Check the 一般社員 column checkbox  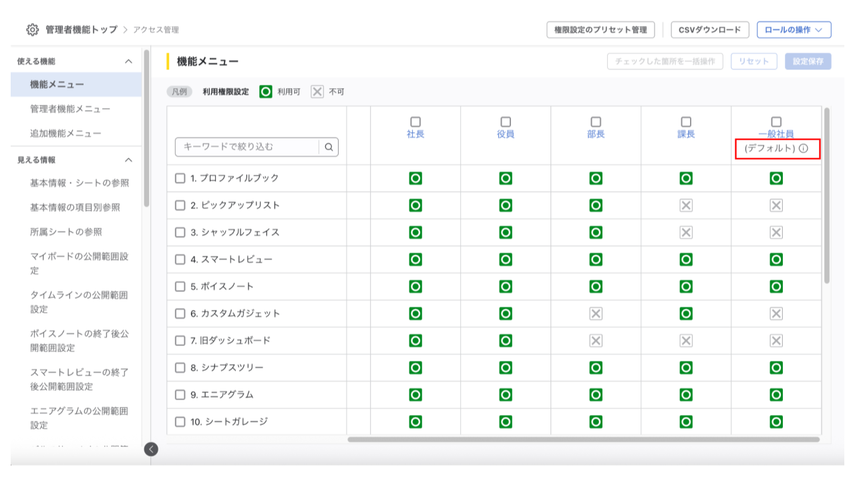[776, 122]
